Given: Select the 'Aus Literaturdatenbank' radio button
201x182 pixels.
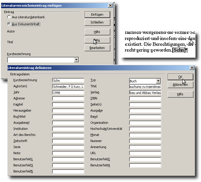Looking at the screenshot, I should [x=9, y=17].
